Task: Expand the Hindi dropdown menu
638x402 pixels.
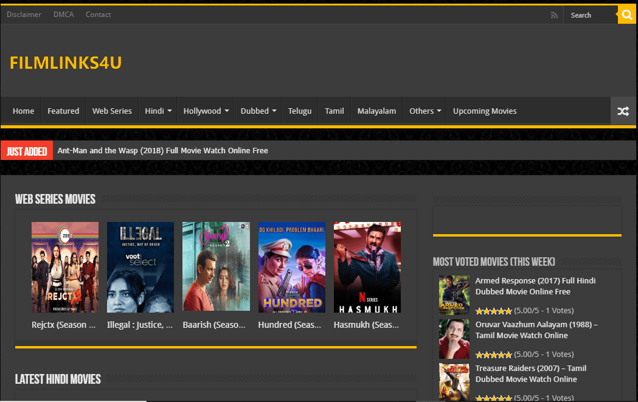Action: click(x=158, y=111)
